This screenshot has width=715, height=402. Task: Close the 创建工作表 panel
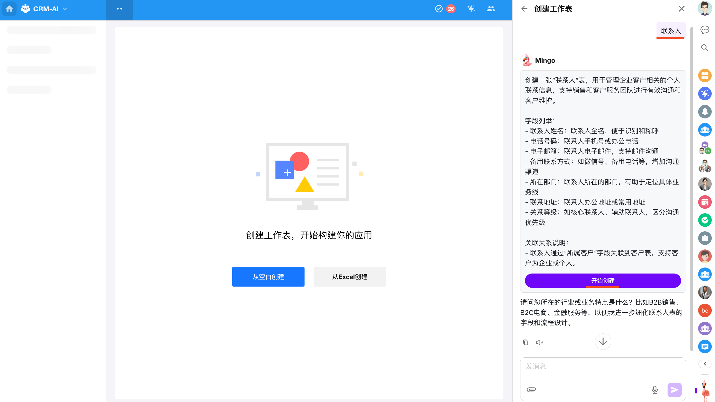coord(681,9)
